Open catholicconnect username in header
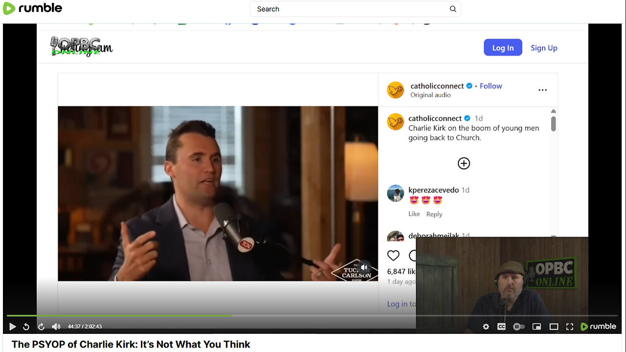 coord(437,86)
